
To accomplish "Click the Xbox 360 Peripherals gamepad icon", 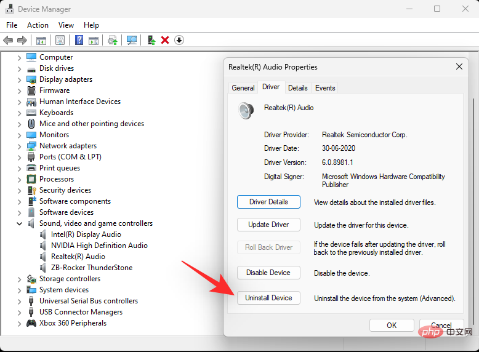I will coord(31,323).
